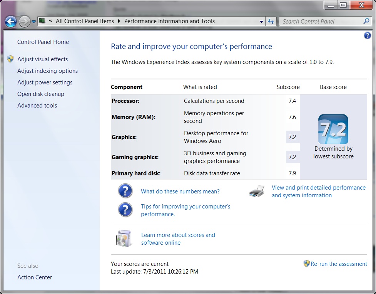Open Advanced tools

[x=37, y=105]
